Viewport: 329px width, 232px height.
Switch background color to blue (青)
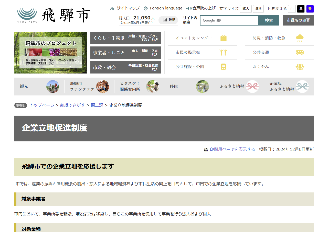click(310, 9)
